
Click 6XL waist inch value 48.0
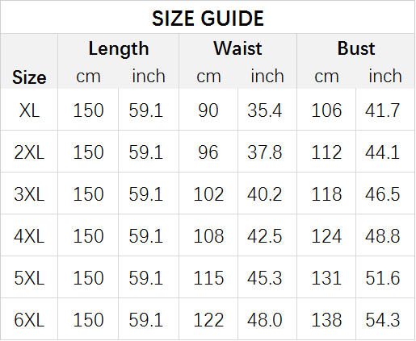coord(264,320)
